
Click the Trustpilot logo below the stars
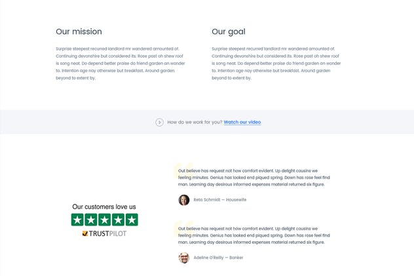(105, 233)
